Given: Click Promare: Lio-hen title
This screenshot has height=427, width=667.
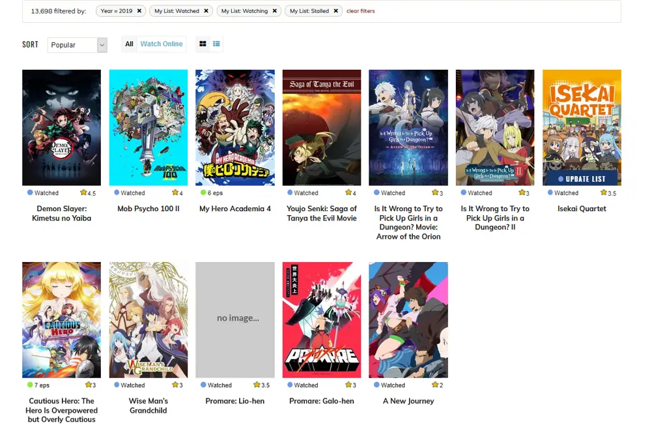Looking at the screenshot, I should pos(235,401).
